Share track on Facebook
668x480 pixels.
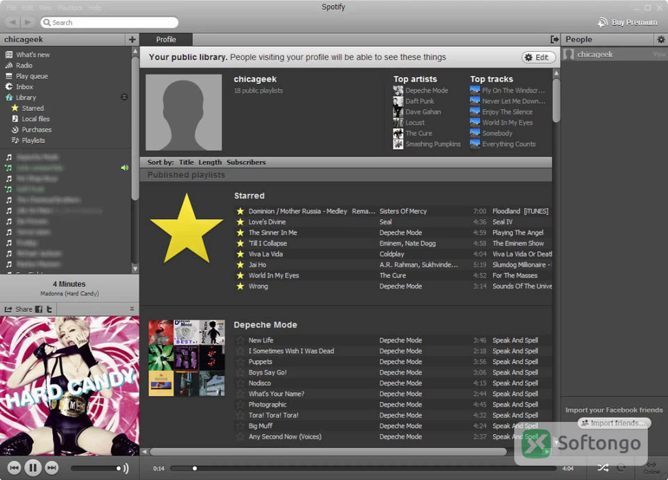(x=39, y=309)
